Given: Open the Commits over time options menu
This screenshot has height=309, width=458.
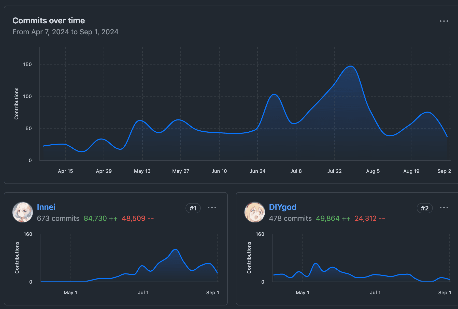Looking at the screenshot, I should [444, 21].
